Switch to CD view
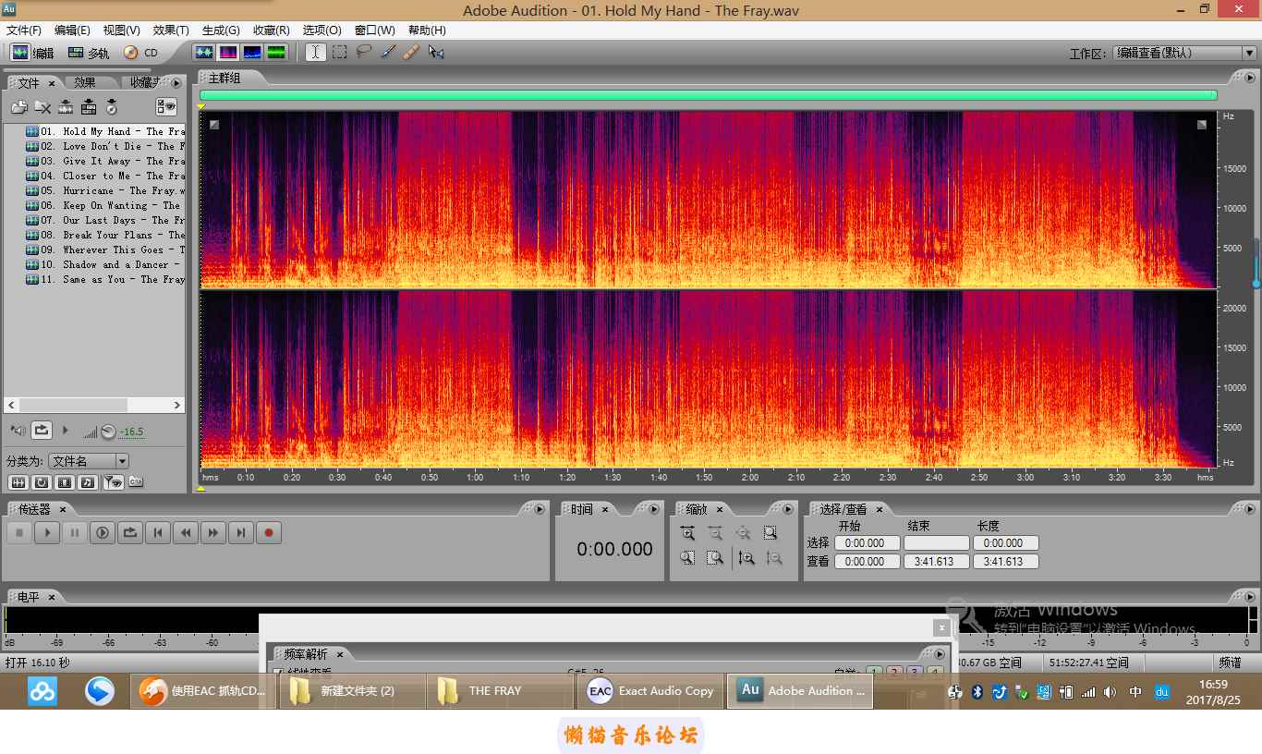The height and width of the screenshot is (754, 1262). pos(140,53)
